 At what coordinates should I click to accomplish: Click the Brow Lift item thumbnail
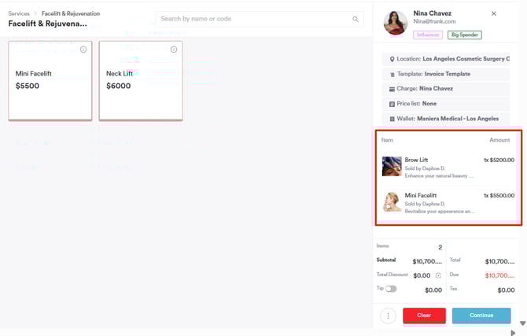(391, 166)
